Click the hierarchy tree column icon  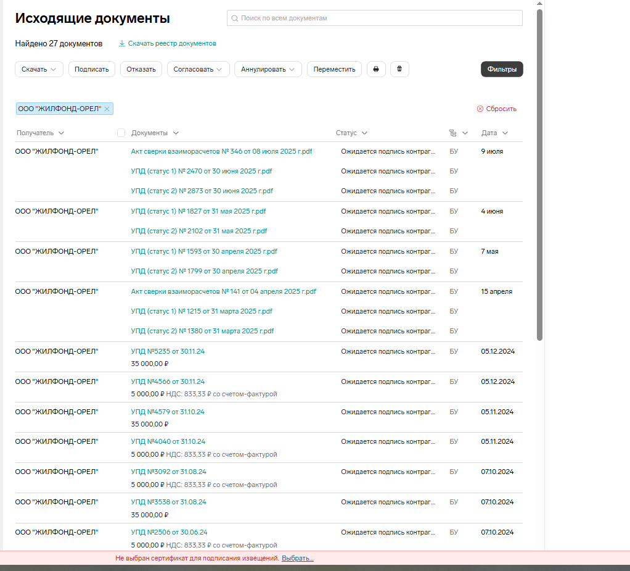pos(453,133)
